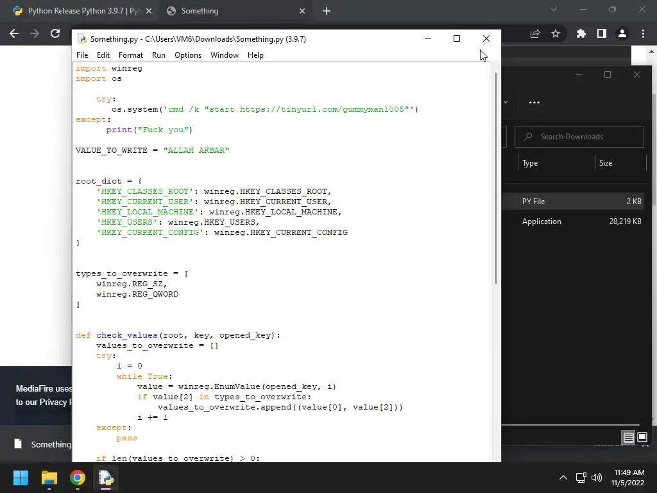Viewport: 657px width, 493px height.
Task: Open Chrome extensions puzzle icon
Action: 581,33
